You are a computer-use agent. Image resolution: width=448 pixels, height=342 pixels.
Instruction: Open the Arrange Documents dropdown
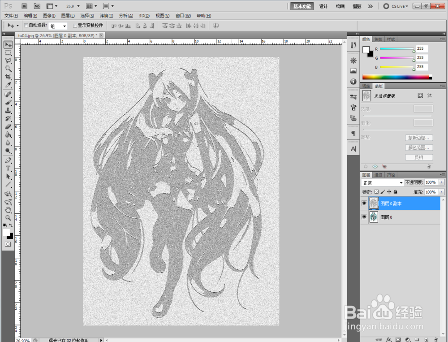pos(91,6)
